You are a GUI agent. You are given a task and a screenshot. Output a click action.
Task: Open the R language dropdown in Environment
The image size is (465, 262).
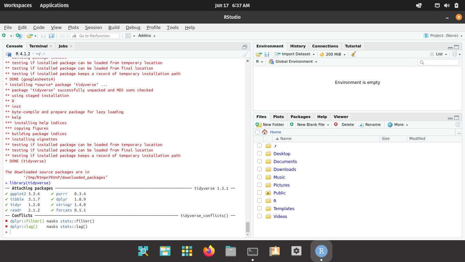coord(260,62)
